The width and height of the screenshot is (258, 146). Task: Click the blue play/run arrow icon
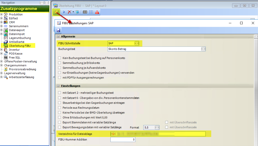point(64,12)
